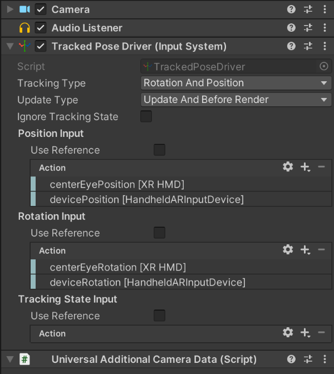Click the Tracked Pose Driver axes icon
Image resolution: width=334 pixels, height=374 pixels.
[24, 46]
